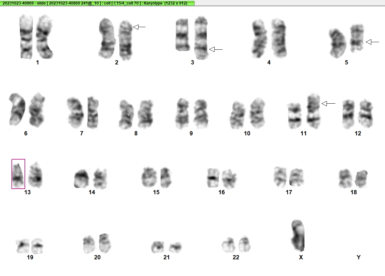Click the "X" sex chromosome label
385x276 pixels.
(x=301, y=257)
